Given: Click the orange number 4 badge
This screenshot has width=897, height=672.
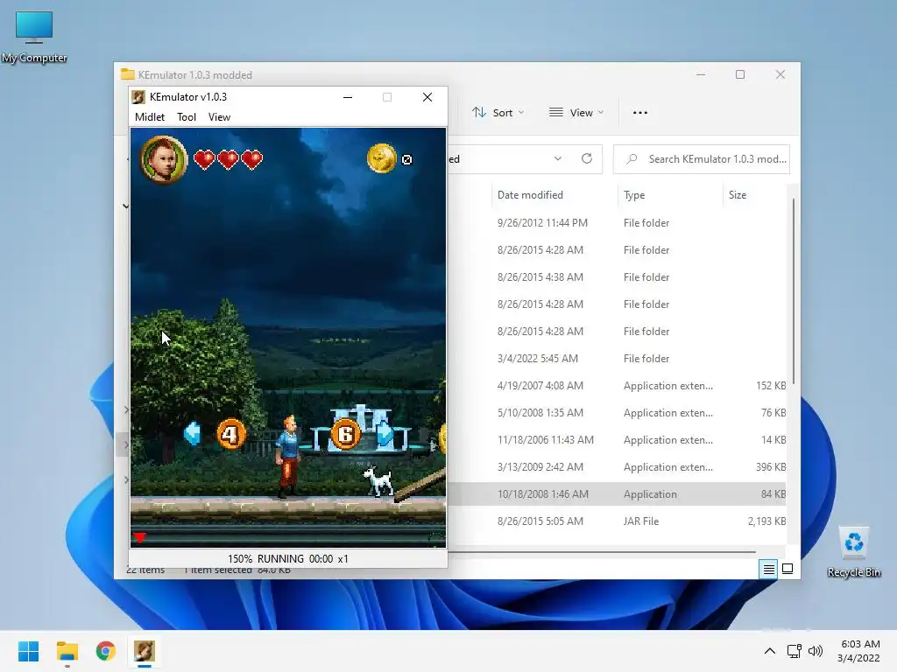Looking at the screenshot, I should pyautogui.click(x=230, y=434).
